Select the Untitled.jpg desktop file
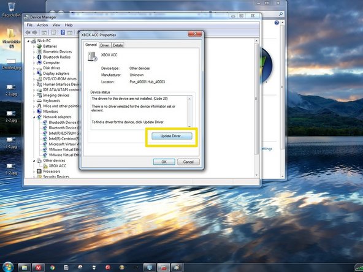Screen dimensions: 363x272 [11, 64]
